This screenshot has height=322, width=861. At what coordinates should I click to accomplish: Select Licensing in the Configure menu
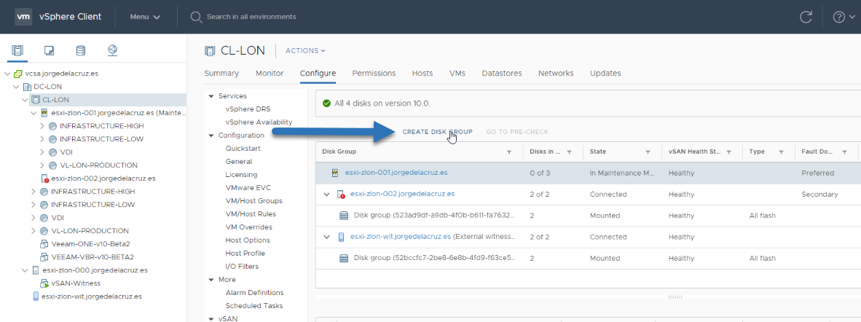point(241,174)
